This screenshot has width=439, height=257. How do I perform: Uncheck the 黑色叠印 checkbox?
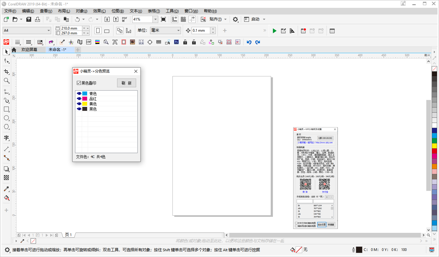[x=79, y=83]
